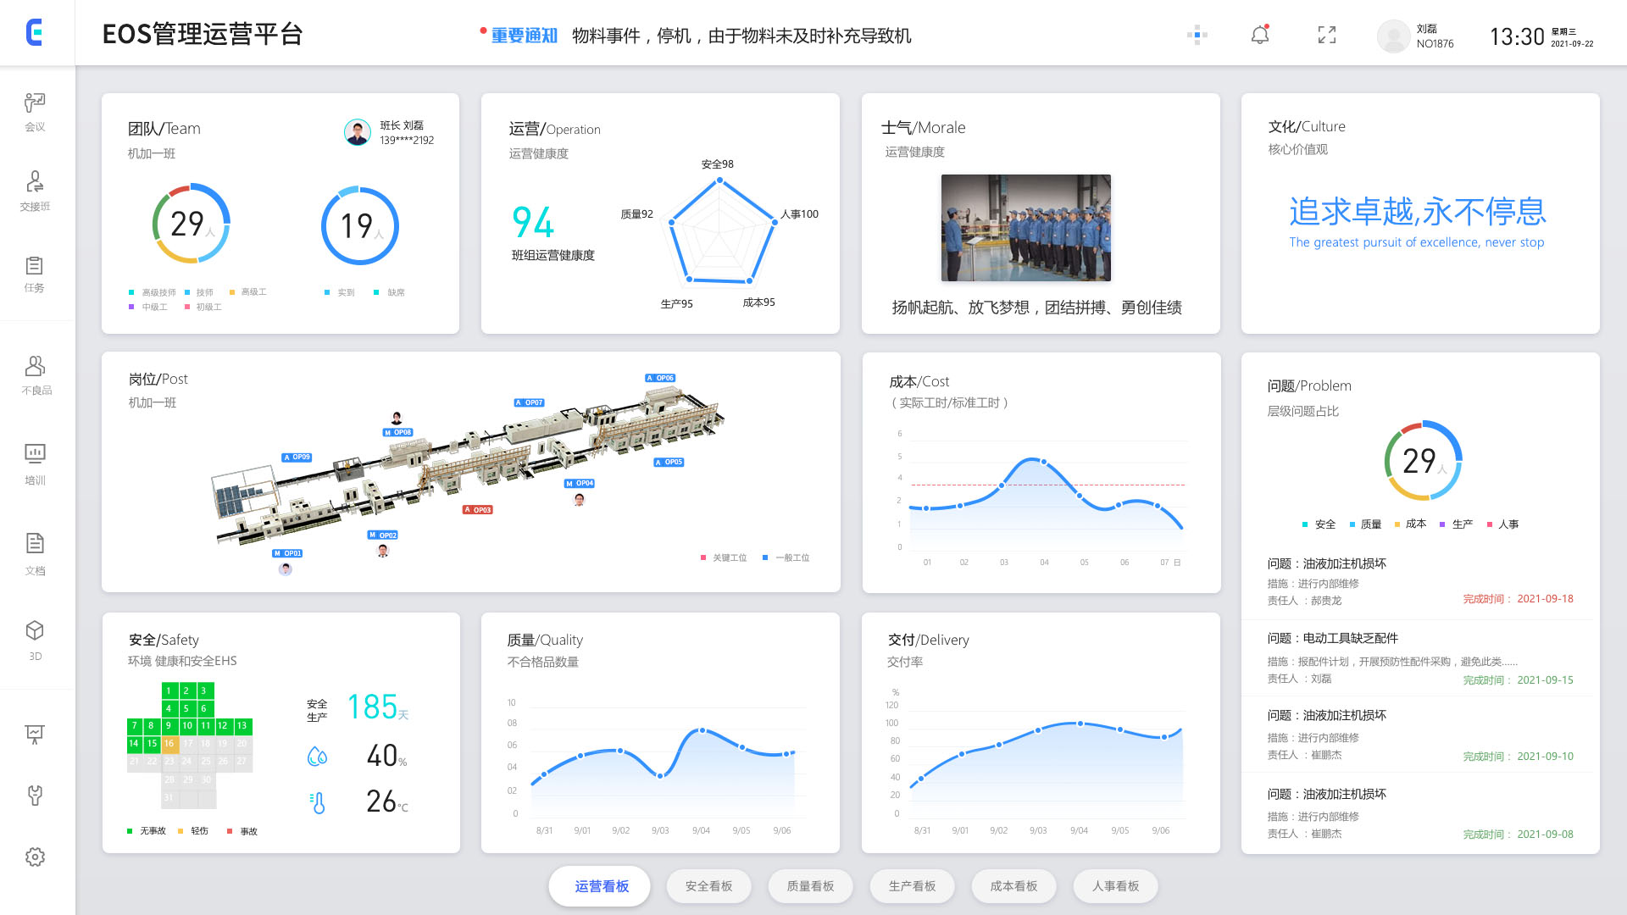Viewport: 1627px width, 915px height.
Task: Click day 16 on the safety calendar
Action: (x=169, y=744)
